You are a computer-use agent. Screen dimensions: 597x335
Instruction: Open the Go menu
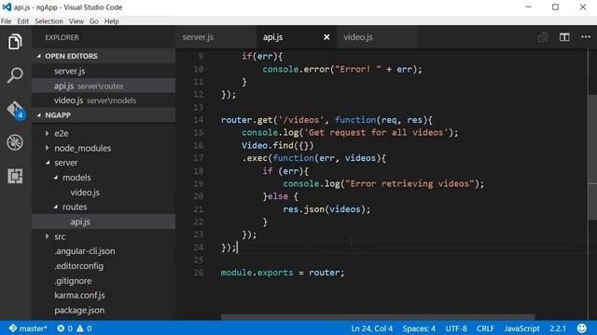93,21
